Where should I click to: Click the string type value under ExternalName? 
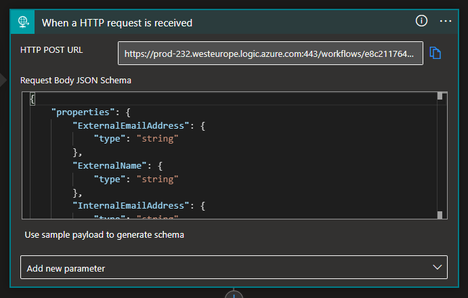(156, 179)
